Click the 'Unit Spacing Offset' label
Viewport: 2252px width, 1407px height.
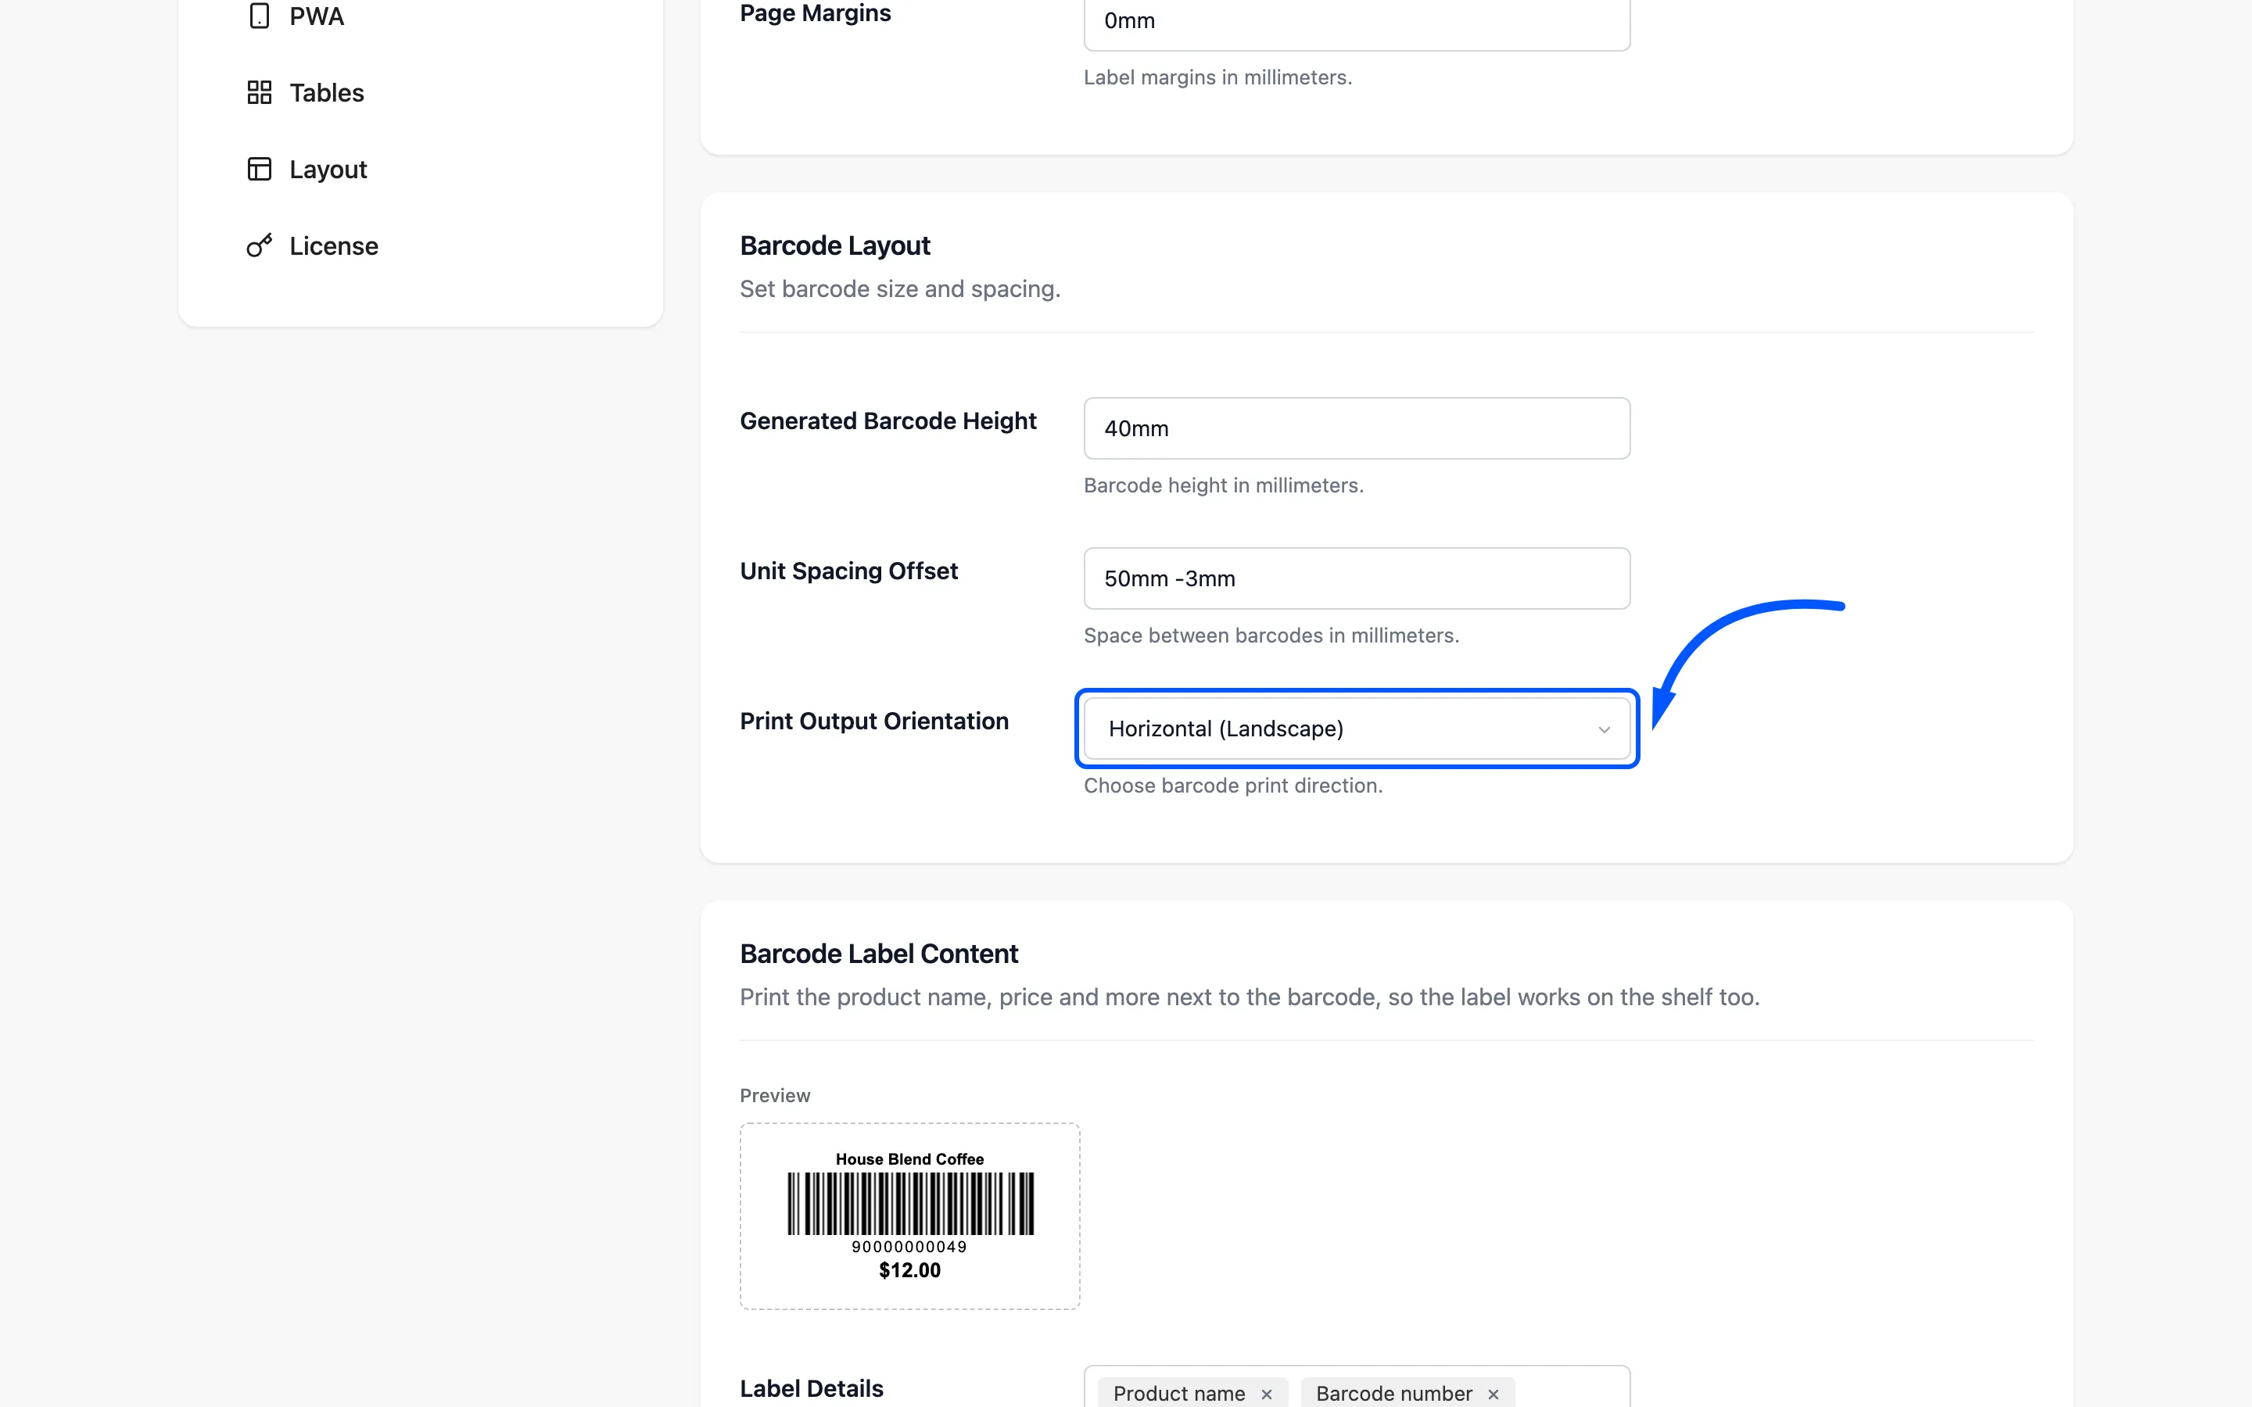tap(848, 571)
